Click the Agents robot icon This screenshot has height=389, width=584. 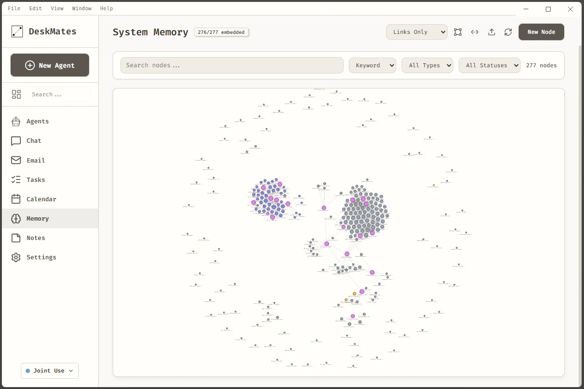tap(16, 121)
